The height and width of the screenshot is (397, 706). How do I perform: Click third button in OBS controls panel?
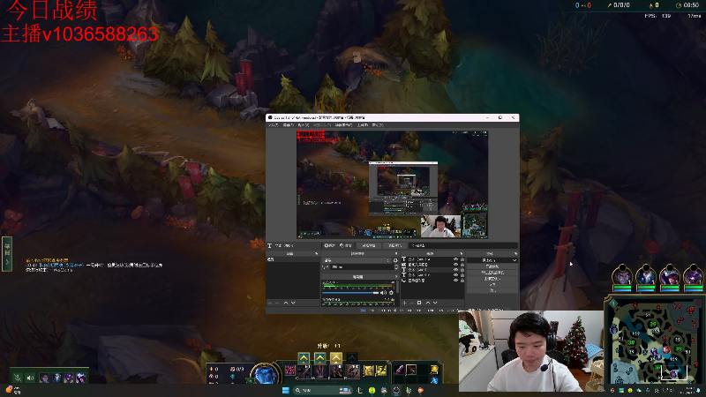tap(492, 279)
